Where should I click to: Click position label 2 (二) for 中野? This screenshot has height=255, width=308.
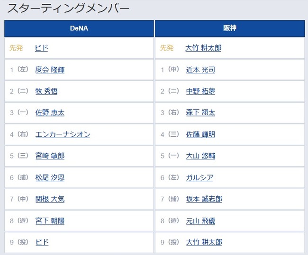(170, 91)
